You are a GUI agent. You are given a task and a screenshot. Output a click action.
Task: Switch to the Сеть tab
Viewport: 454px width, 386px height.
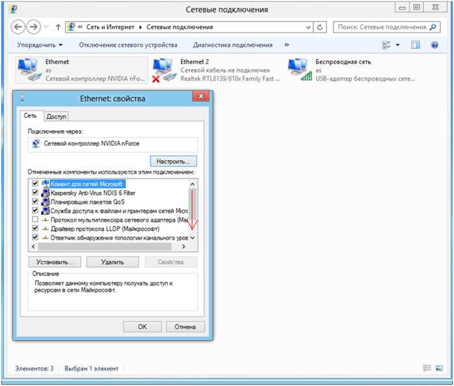31,116
